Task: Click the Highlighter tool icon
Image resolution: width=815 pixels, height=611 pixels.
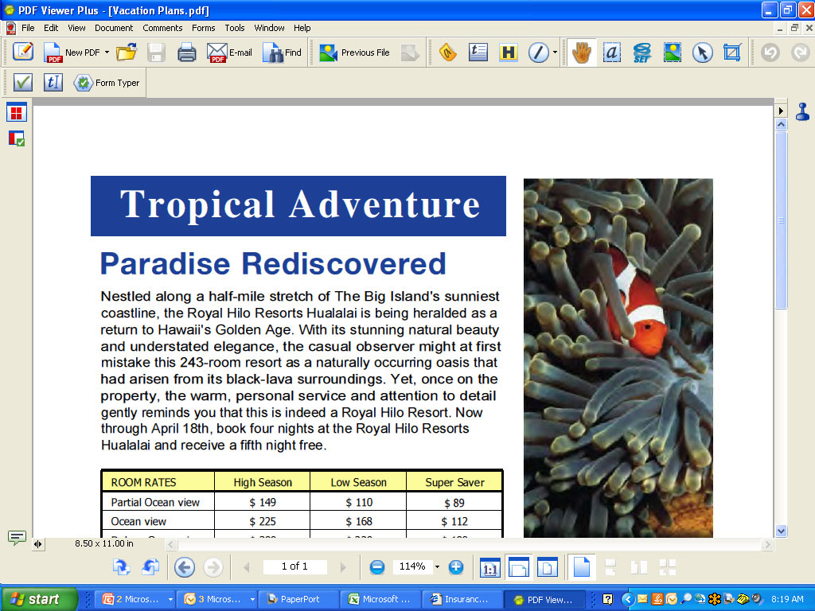Action: click(x=508, y=53)
